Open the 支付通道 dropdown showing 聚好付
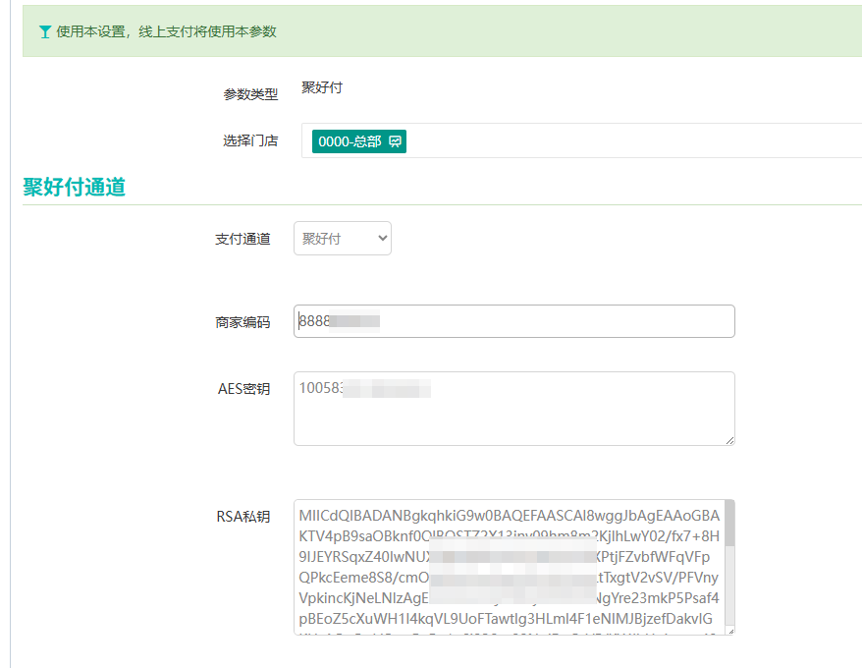The height and width of the screenshot is (668, 862). click(x=343, y=239)
